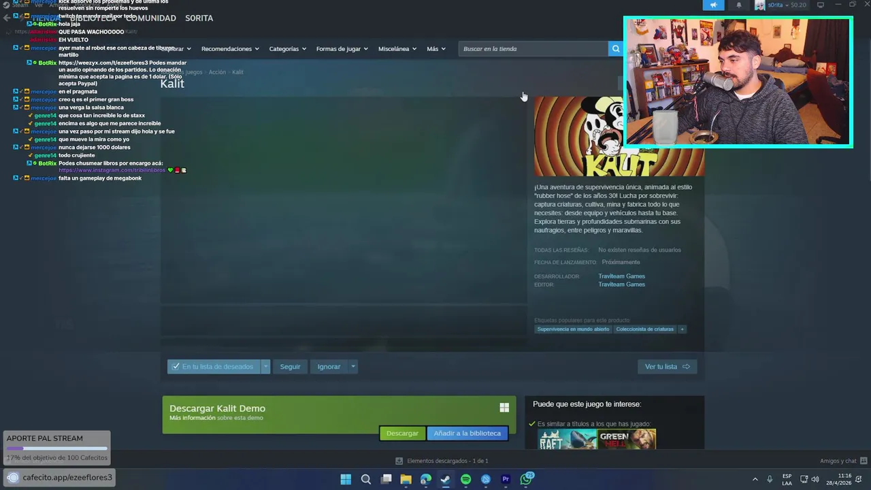The width and height of the screenshot is (871, 490).
Task: Open the Ignorar dropdown arrow
Action: 352,367
